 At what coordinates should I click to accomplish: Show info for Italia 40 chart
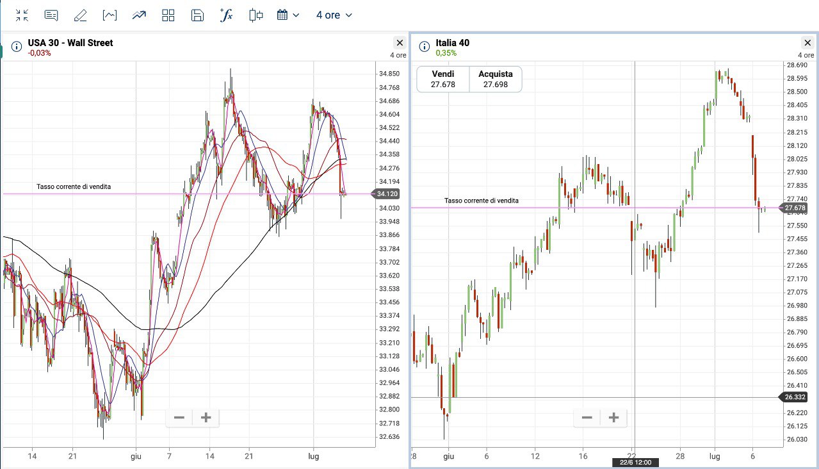pyautogui.click(x=424, y=47)
